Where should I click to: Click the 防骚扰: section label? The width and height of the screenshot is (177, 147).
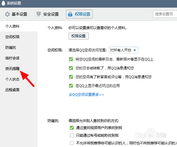(x=53, y=121)
